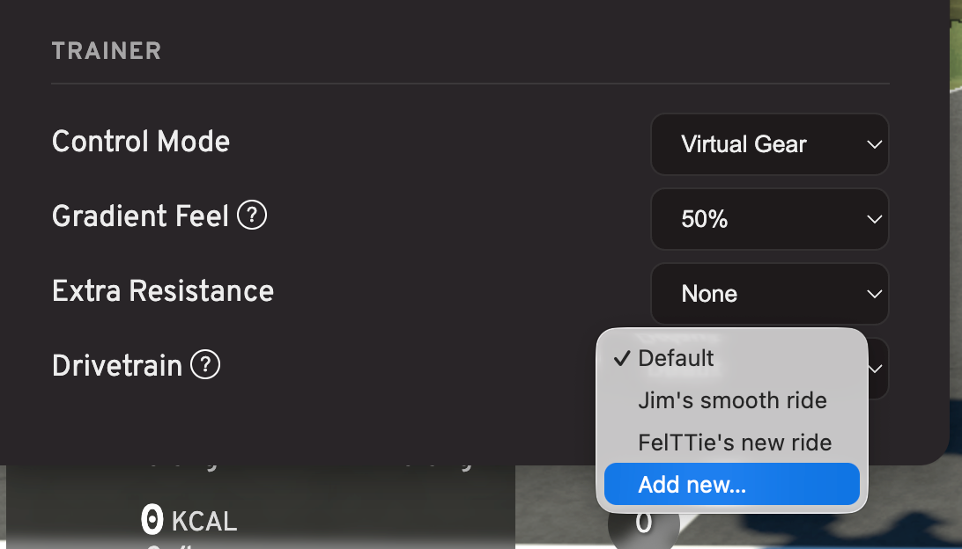Click the Drivetrain label text
This screenshot has width=962, height=549.
tap(117, 366)
